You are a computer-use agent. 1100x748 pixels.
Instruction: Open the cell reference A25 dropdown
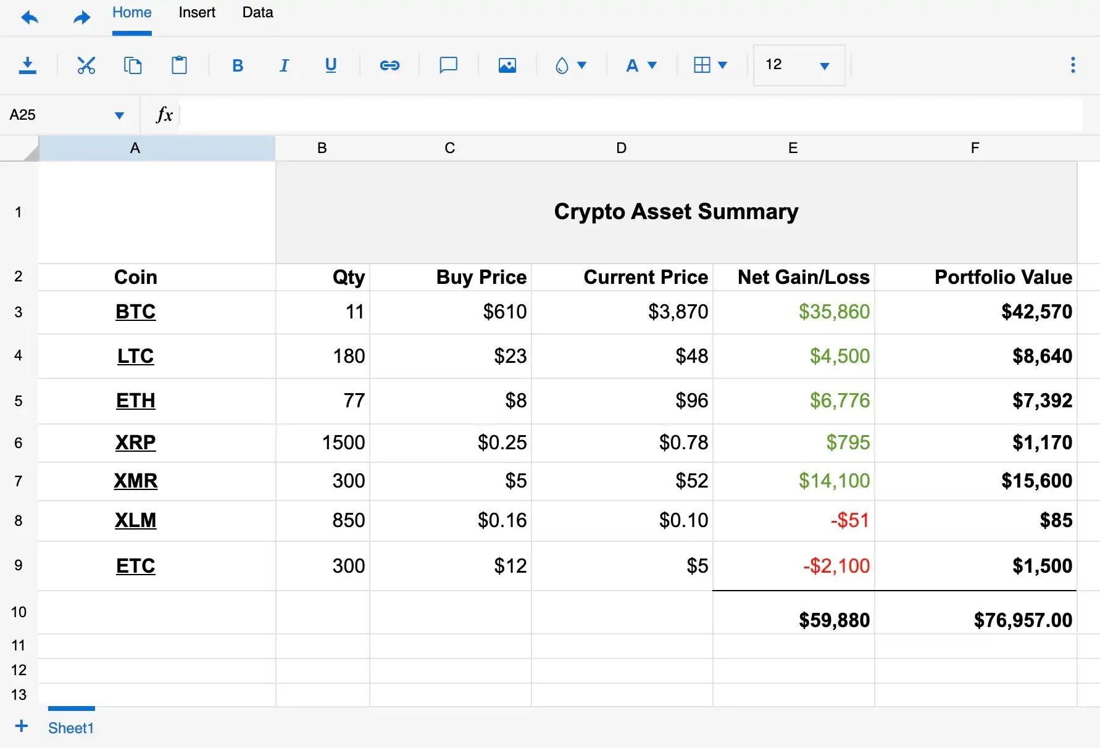pos(119,114)
